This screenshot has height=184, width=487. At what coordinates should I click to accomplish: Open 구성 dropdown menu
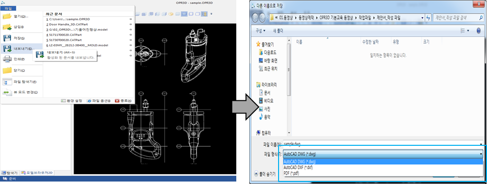coord(260,31)
